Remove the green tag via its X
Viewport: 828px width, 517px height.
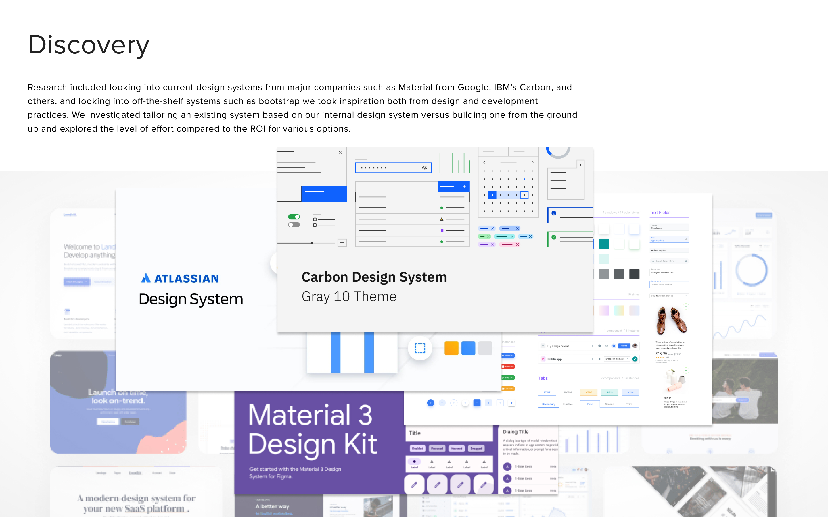pos(488,236)
